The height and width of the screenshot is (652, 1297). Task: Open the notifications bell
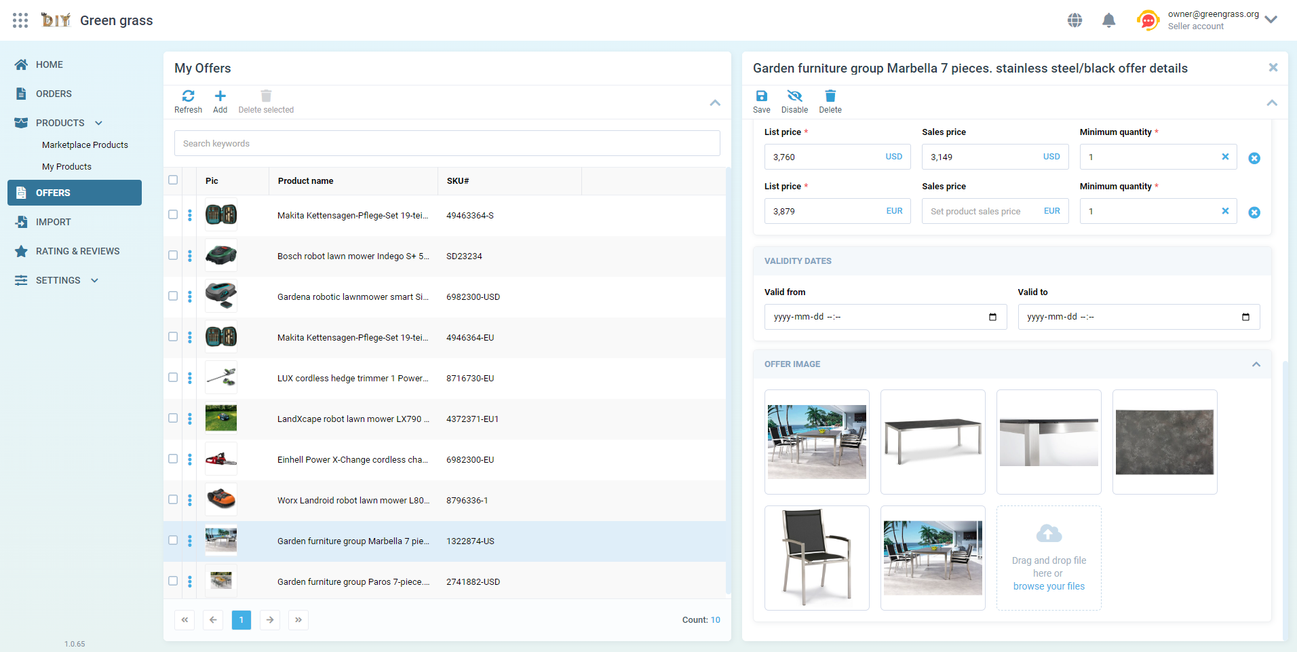pos(1109,20)
